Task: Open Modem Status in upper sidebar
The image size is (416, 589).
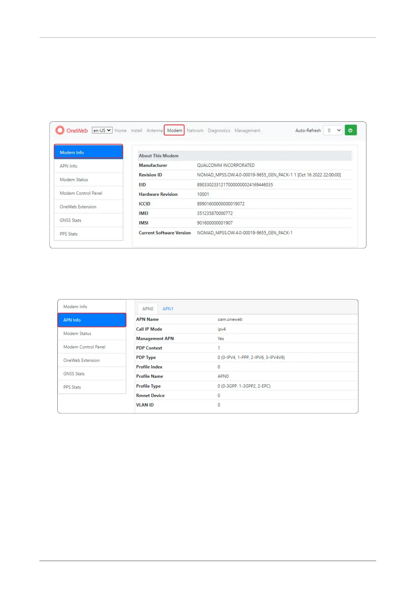Action: click(x=88, y=179)
